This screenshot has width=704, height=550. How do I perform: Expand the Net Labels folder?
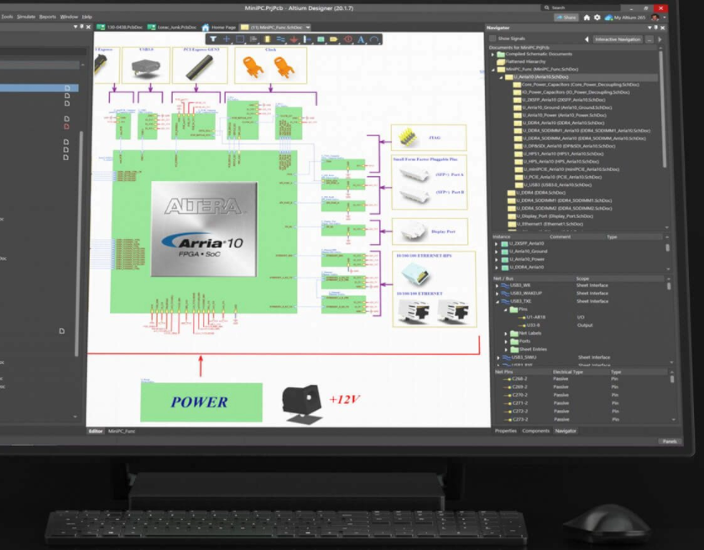point(506,334)
